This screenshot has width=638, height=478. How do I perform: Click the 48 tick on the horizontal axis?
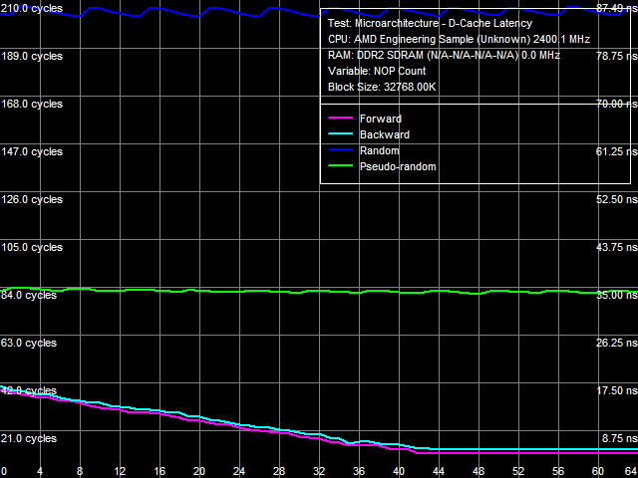478,471
